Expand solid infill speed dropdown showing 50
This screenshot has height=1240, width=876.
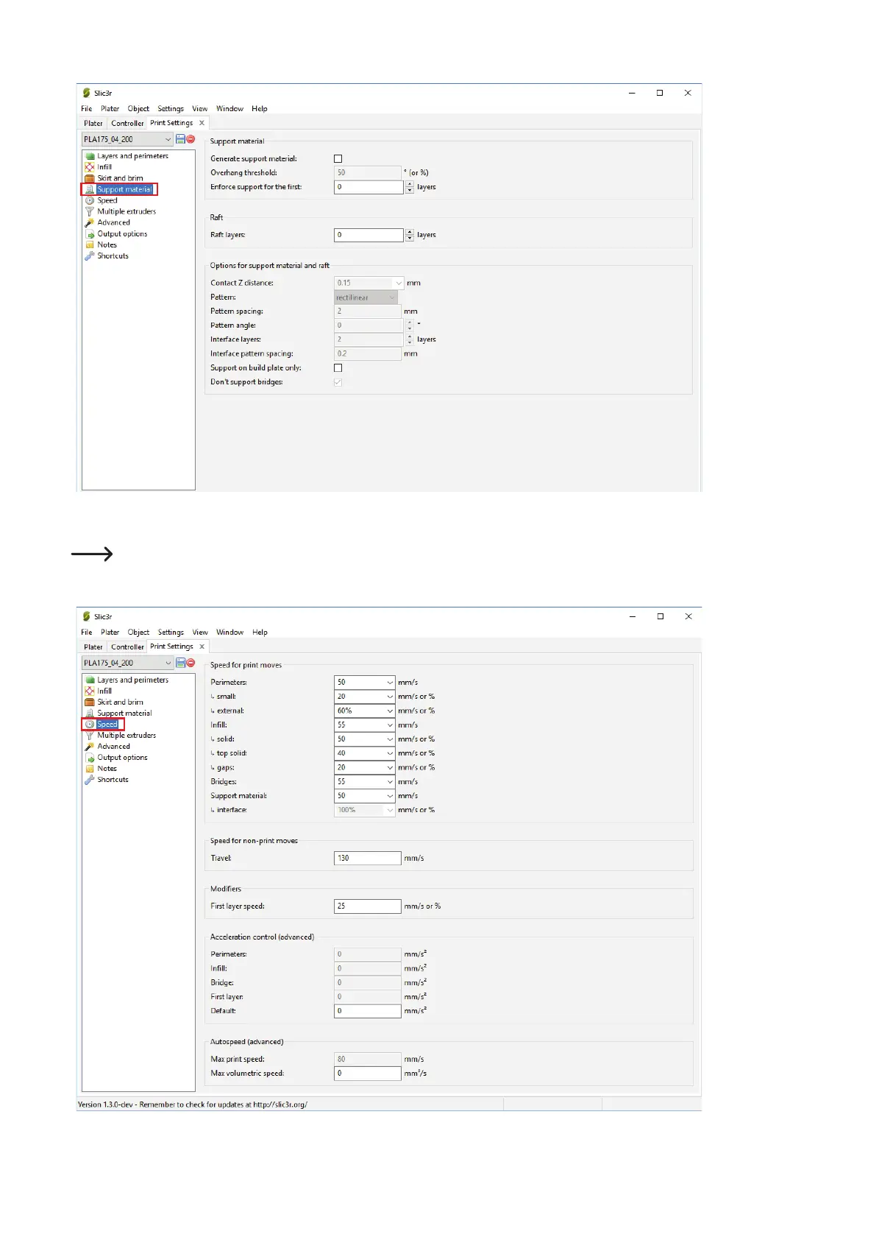[390, 739]
